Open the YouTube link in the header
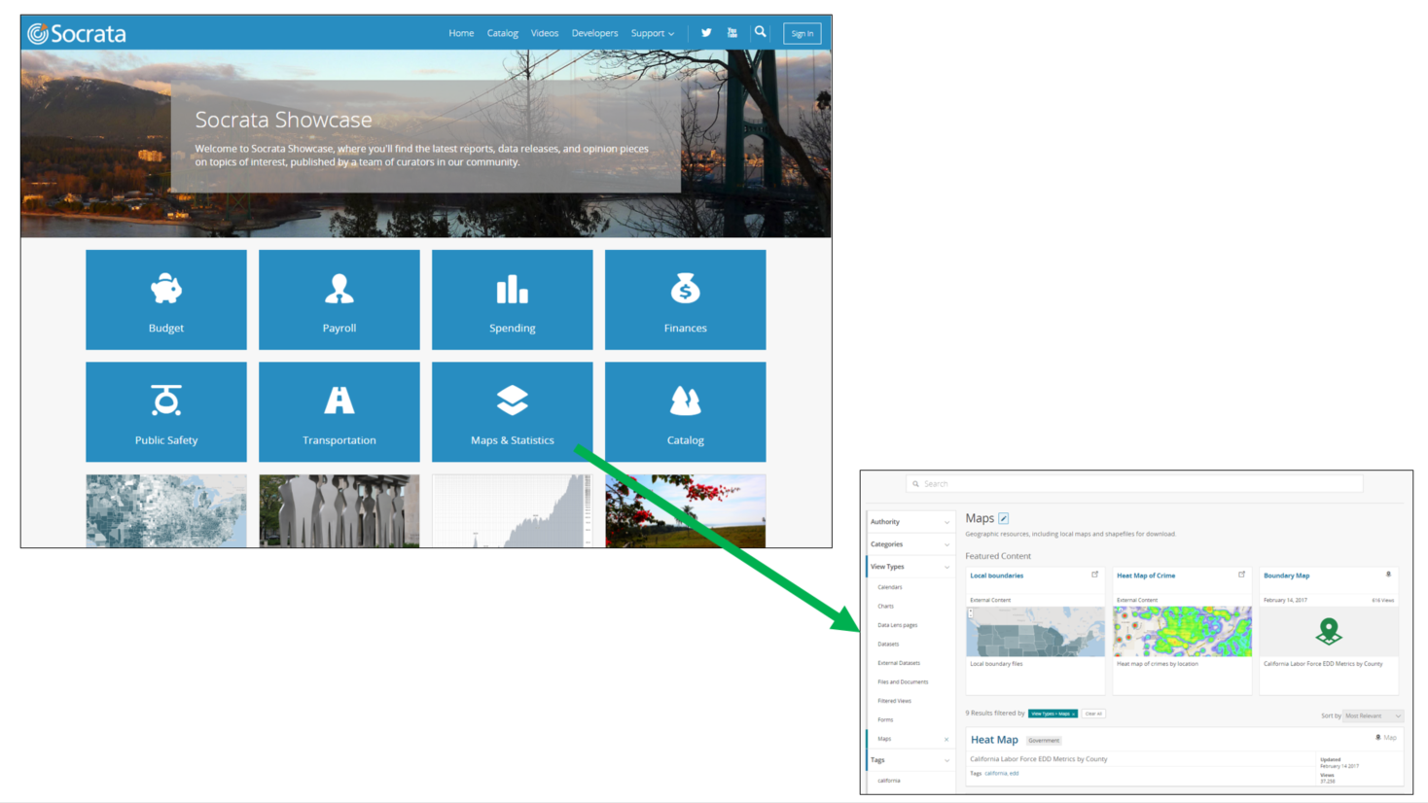The height and width of the screenshot is (803, 1428). click(x=732, y=33)
